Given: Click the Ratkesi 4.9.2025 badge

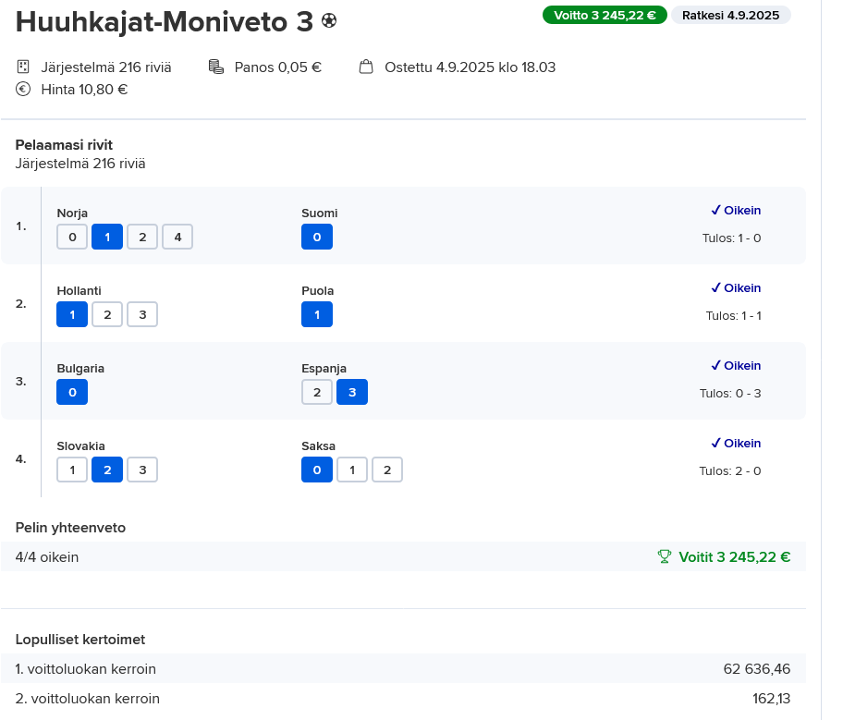Looking at the screenshot, I should (x=730, y=15).
